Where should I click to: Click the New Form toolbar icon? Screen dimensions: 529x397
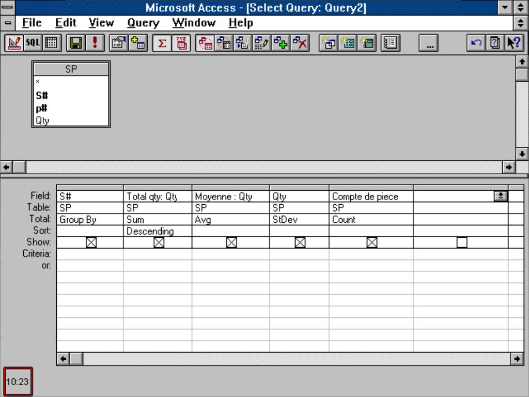pyautogui.click(x=348, y=43)
